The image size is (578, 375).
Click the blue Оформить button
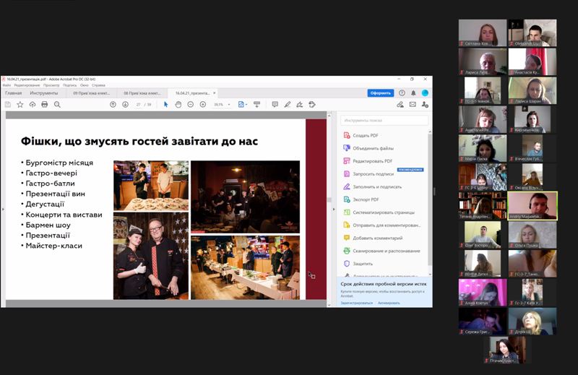[x=380, y=93]
